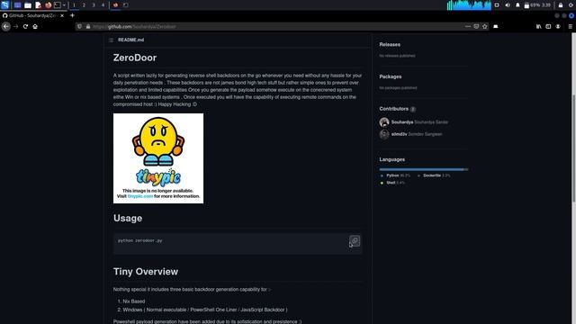The height and width of the screenshot is (324, 576).
Task: Open the README table of contents icon
Action: coord(111,40)
